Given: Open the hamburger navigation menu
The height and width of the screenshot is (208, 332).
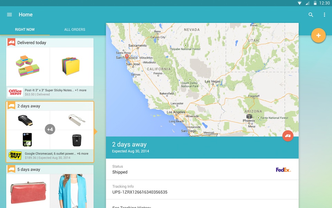Looking at the screenshot, I should 9,15.
